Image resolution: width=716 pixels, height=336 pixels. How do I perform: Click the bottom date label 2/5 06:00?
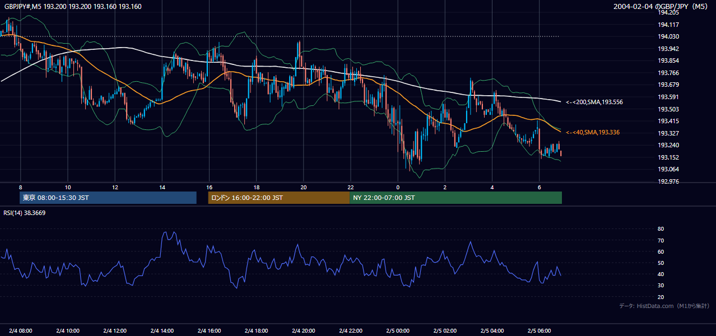point(539,330)
